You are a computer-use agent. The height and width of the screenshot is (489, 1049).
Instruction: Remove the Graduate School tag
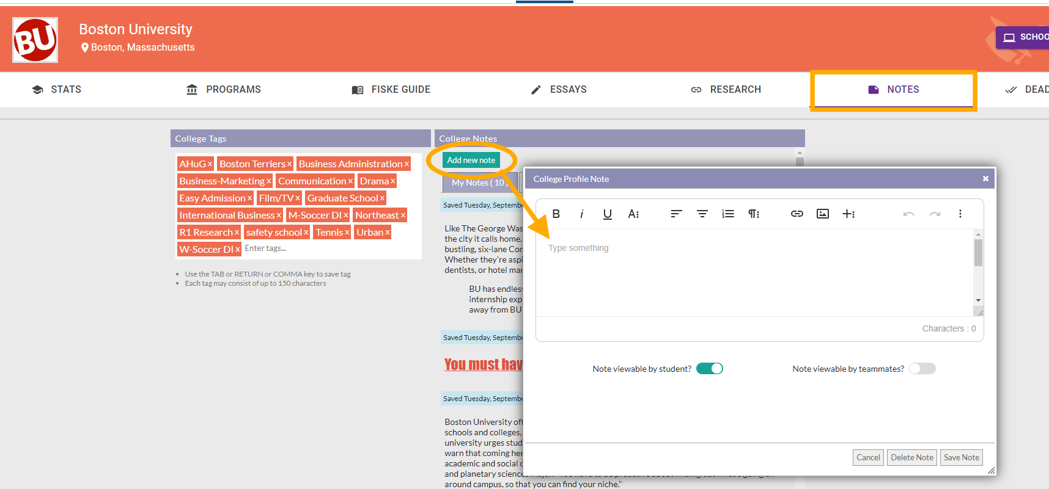382,198
